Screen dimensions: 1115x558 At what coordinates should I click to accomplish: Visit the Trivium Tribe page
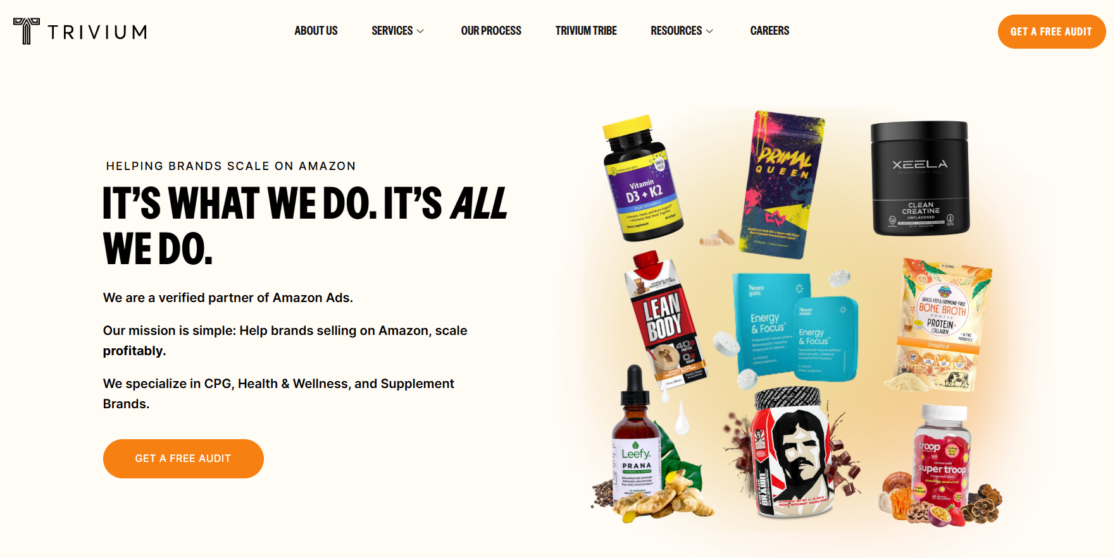click(586, 31)
